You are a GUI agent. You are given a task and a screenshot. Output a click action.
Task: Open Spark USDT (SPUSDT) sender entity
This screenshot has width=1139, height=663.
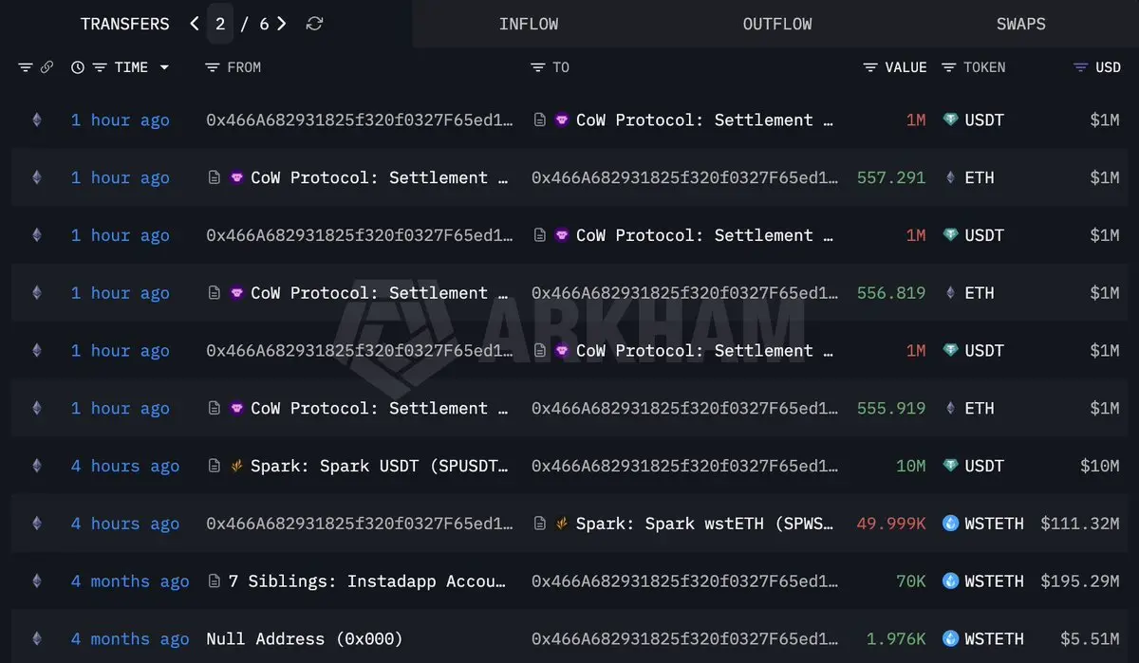coord(380,466)
